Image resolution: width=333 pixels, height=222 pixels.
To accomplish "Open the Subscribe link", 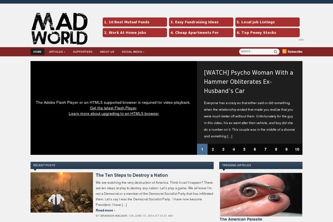I will 295,52.
